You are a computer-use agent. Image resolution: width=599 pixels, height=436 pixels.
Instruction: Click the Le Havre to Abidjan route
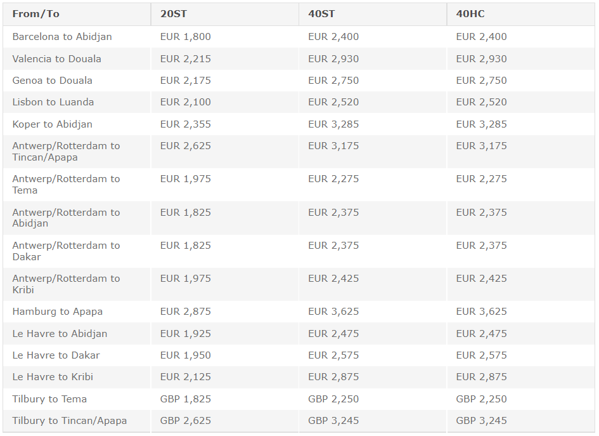pos(60,334)
